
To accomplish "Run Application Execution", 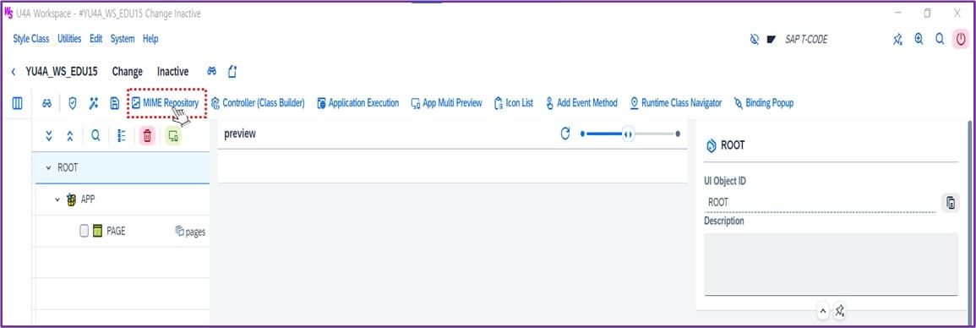I will pyautogui.click(x=358, y=103).
